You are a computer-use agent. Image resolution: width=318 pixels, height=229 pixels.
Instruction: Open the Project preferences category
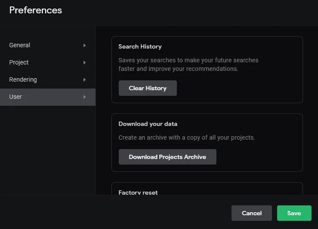pos(48,62)
